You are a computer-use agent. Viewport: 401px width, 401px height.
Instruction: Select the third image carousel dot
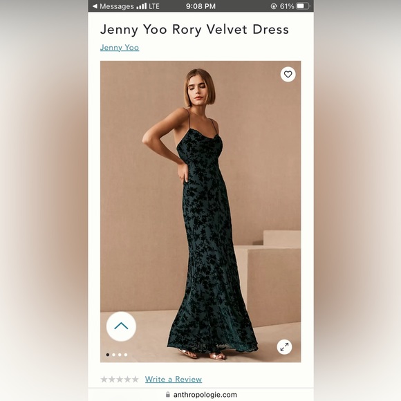(120, 355)
